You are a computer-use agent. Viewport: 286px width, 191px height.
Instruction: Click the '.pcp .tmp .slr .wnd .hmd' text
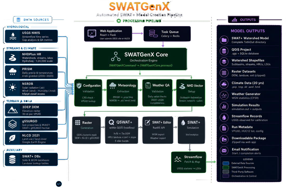(x=246, y=87)
